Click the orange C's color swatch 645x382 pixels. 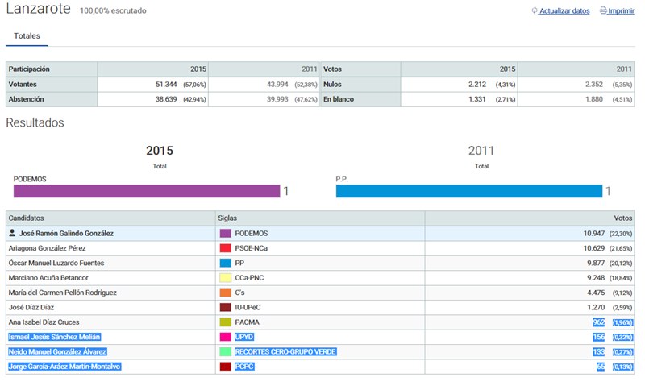[x=226, y=293]
